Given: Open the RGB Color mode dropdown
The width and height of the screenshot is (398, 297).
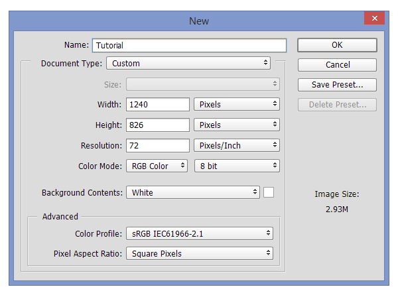Looking at the screenshot, I should (x=157, y=166).
